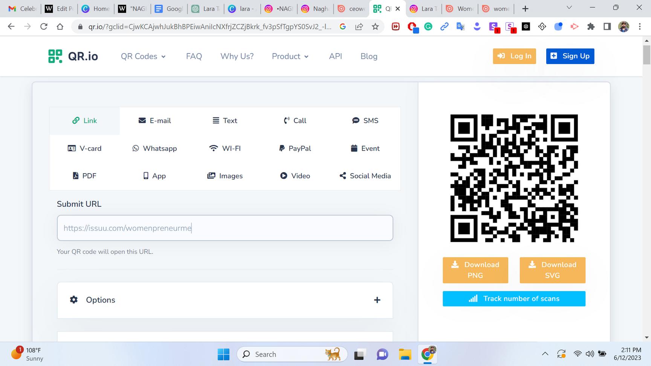Toggle the browser side panel
This screenshot has height=366, width=651.
click(x=607, y=26)
